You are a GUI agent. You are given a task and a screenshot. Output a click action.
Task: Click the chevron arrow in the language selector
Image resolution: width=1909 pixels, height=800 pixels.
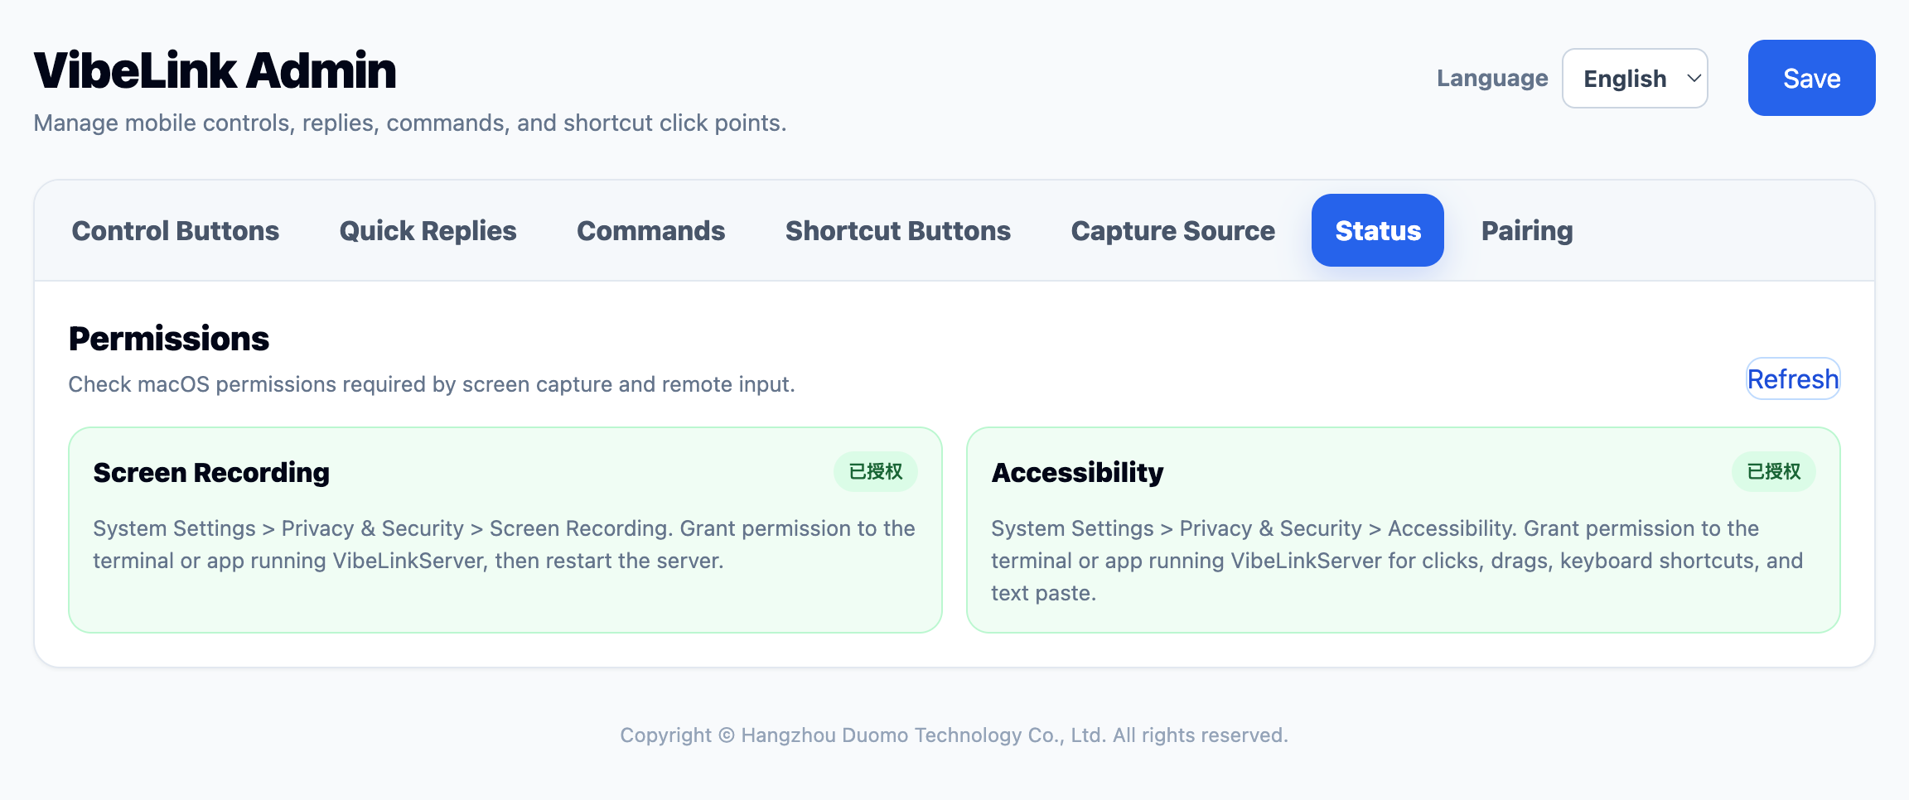tap(1694, 79)
